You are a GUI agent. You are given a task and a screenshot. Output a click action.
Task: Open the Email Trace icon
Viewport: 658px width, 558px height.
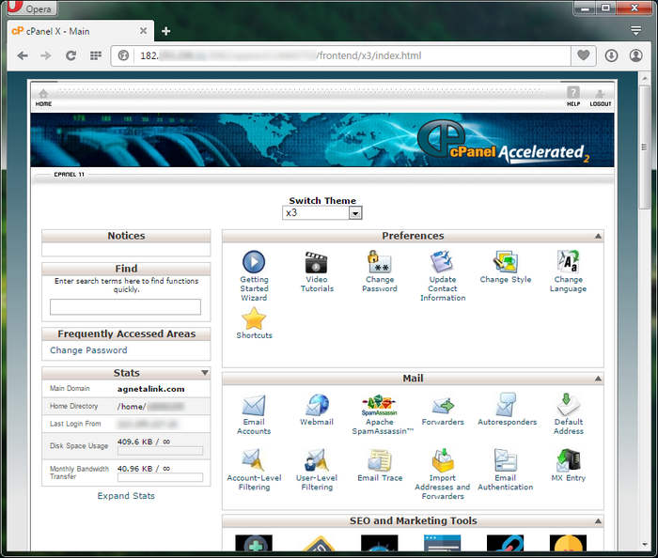point(380,460)
